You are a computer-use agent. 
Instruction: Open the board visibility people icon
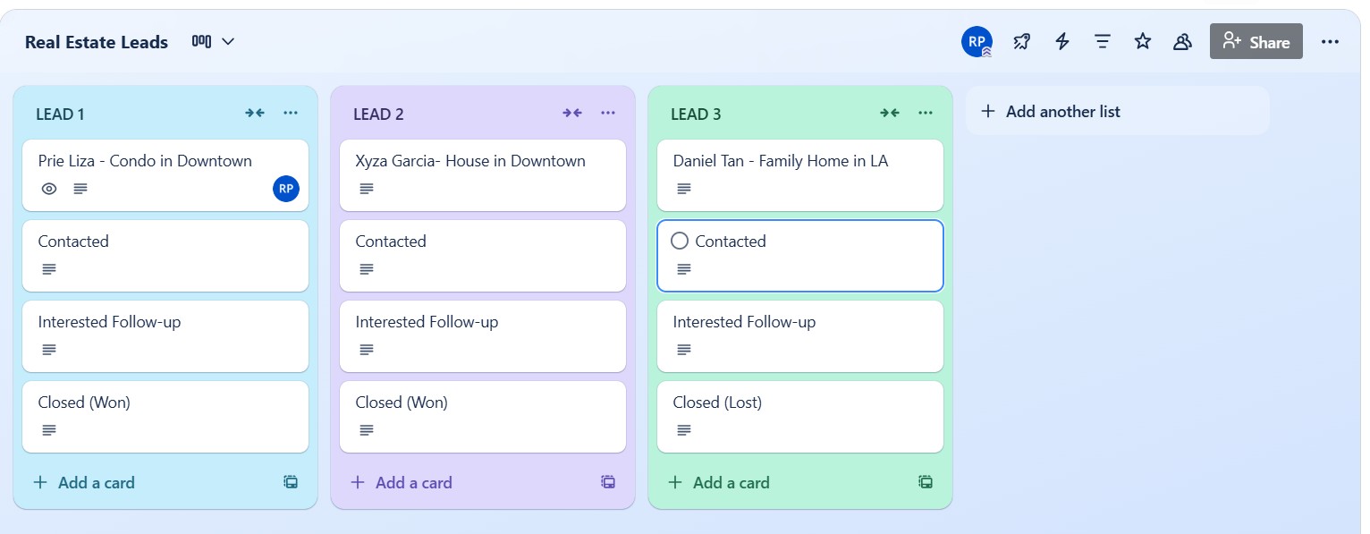(1182, 41)
